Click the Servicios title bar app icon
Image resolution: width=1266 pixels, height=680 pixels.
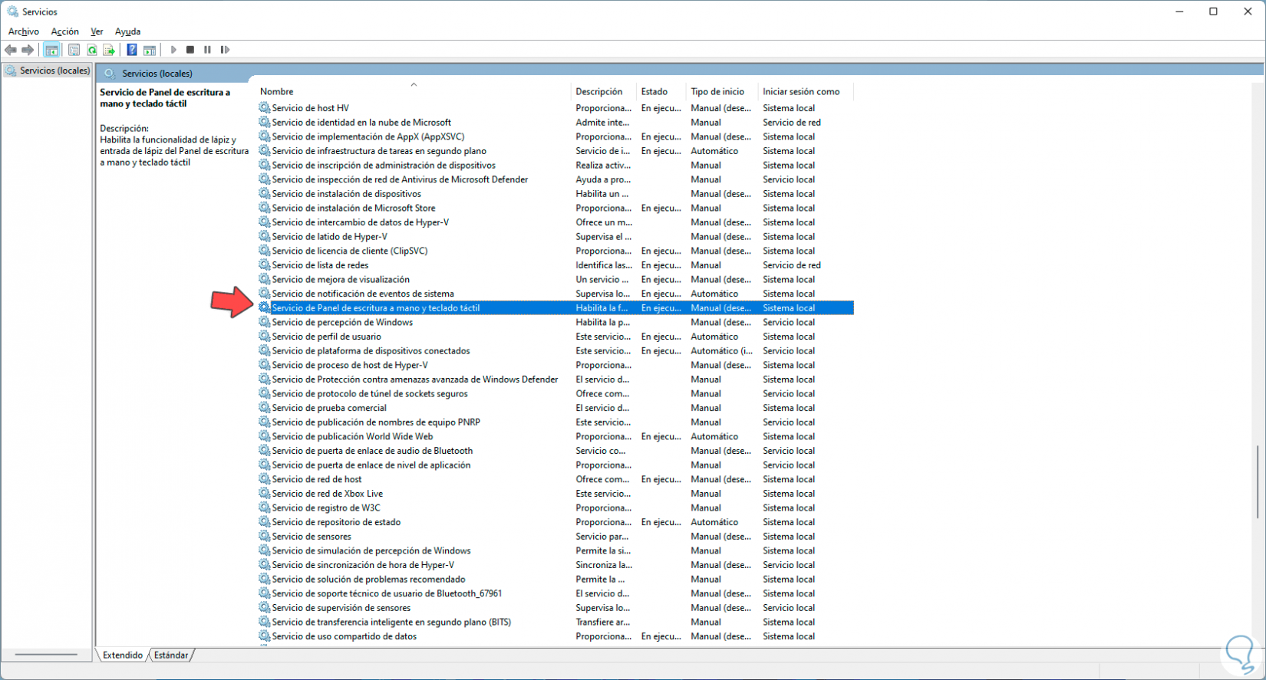pyautogui.click(x=12, y=11)
